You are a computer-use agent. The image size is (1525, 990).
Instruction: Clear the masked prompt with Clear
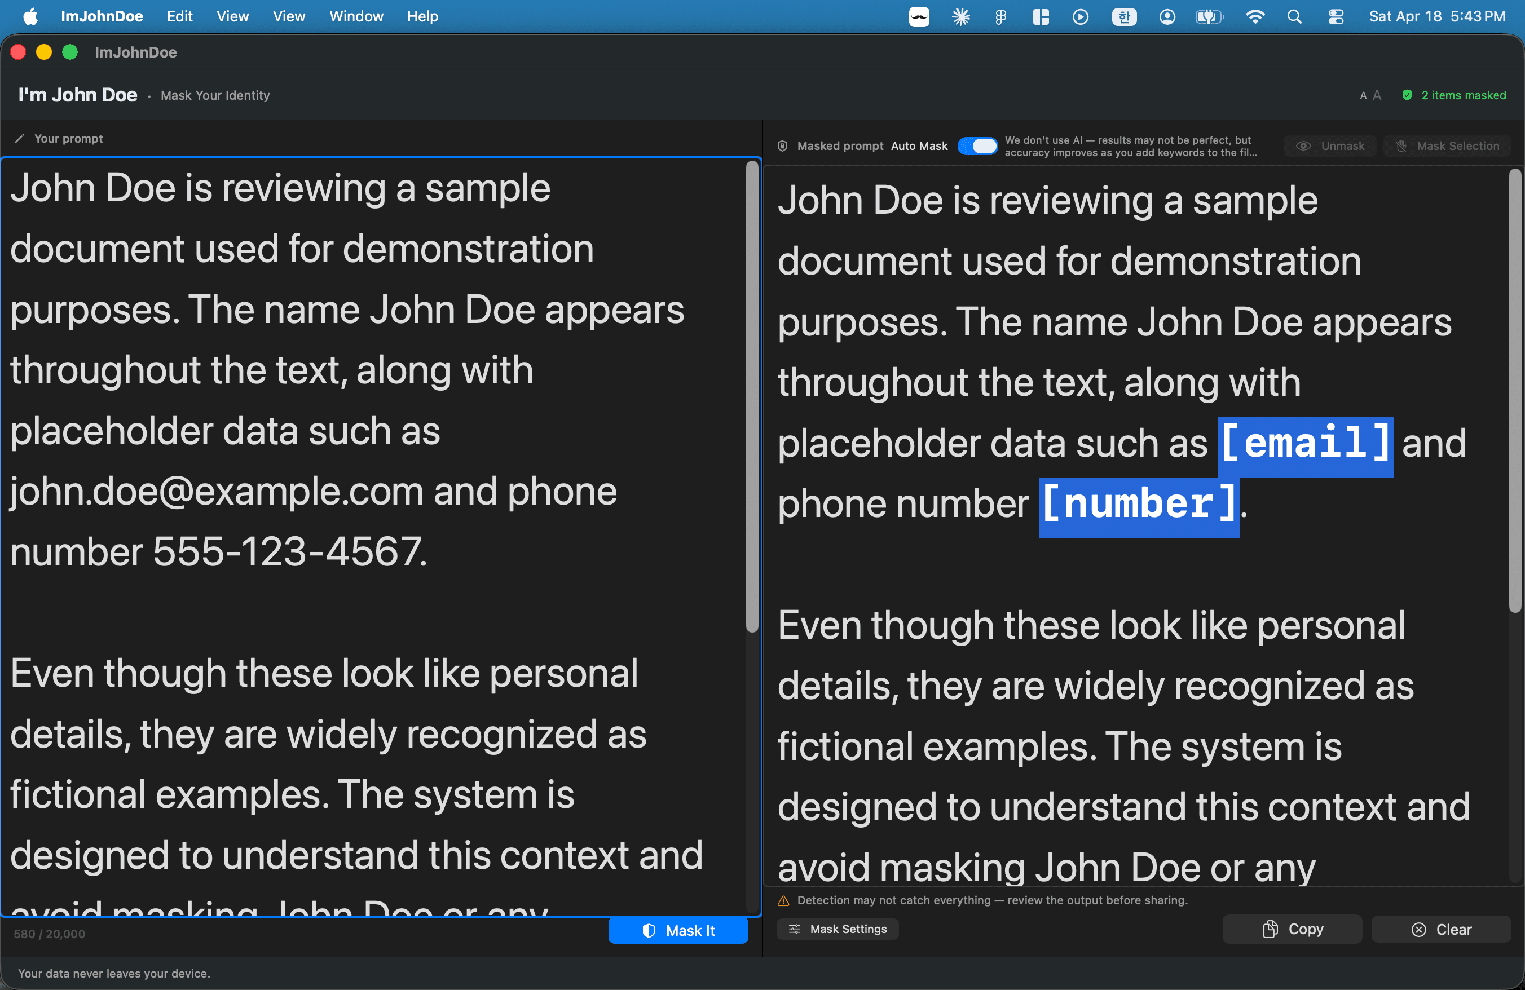click(x=1441, y=929)
